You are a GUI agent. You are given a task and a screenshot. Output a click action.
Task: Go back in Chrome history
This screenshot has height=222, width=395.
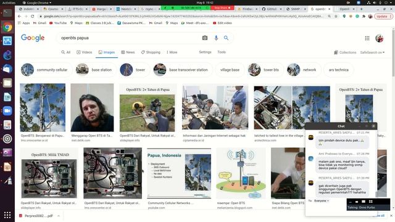pyautogui.click(x=19, y=16)
